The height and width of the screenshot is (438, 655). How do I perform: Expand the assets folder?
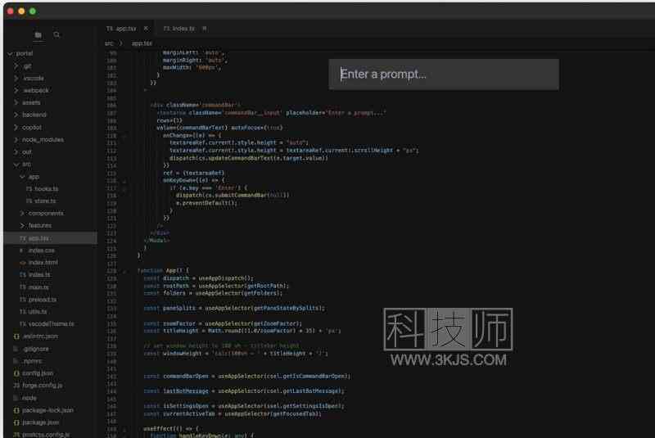click(x=16, y=102)
